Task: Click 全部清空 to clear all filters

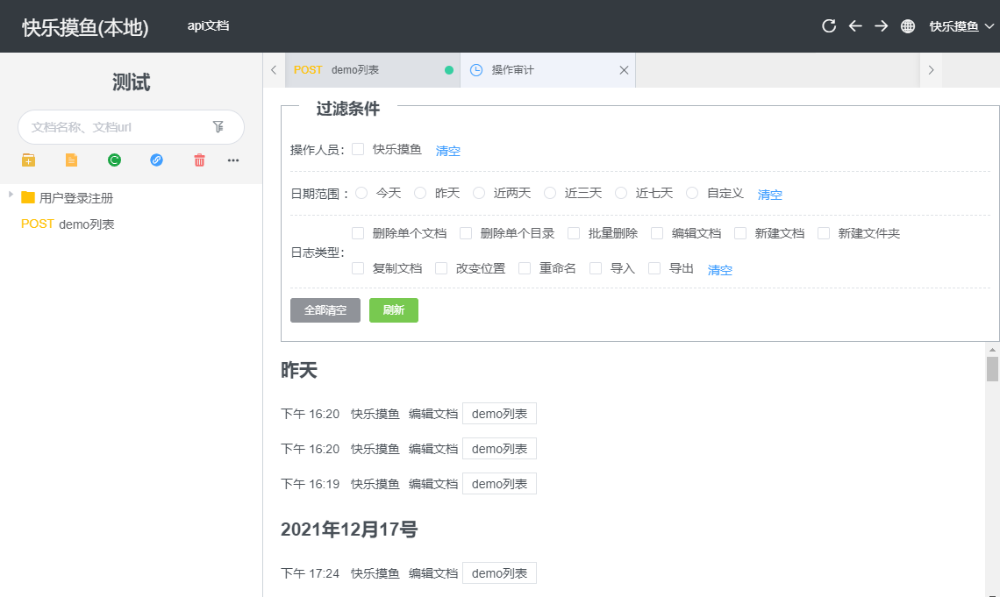Action: (325, 309)
